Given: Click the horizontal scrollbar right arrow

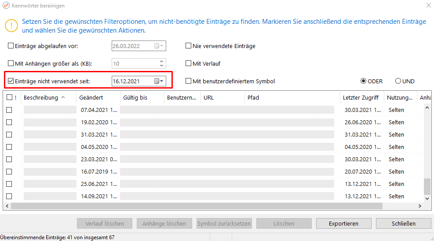Looking at the screenshot, I should point(420,206).
